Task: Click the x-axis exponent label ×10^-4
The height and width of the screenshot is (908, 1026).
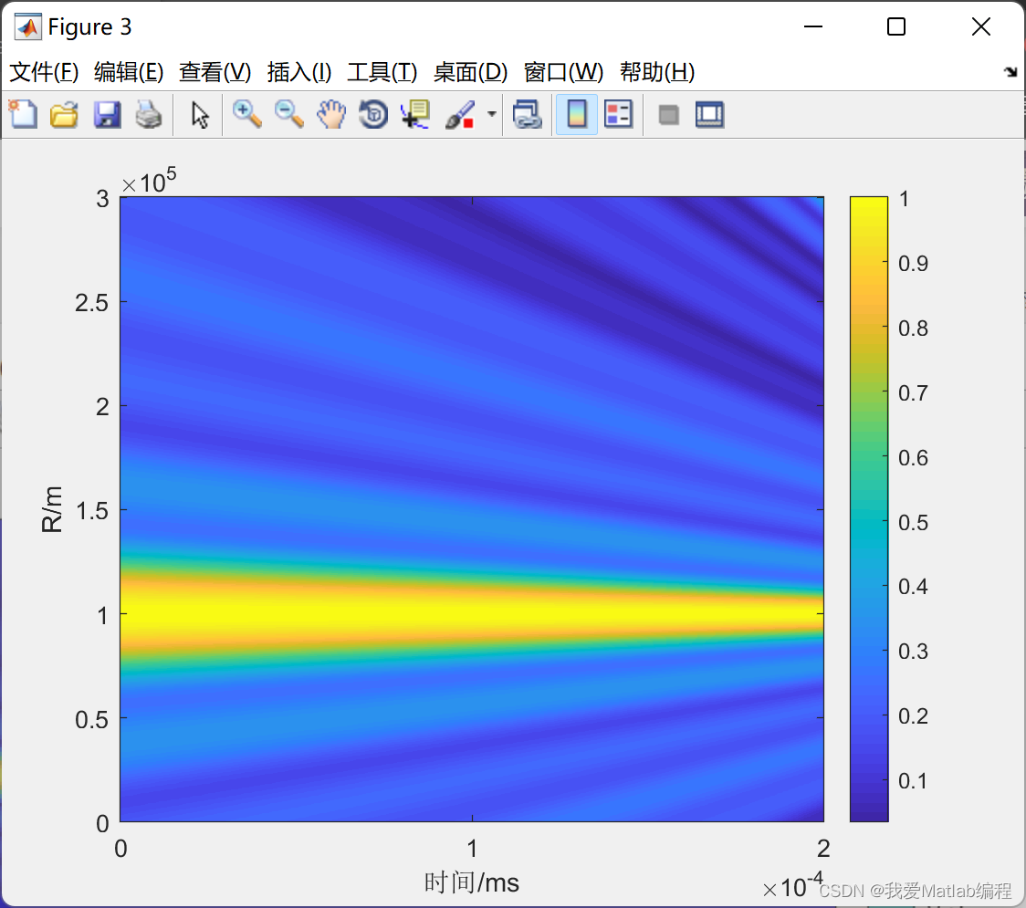Action: [x=793, y=885]
